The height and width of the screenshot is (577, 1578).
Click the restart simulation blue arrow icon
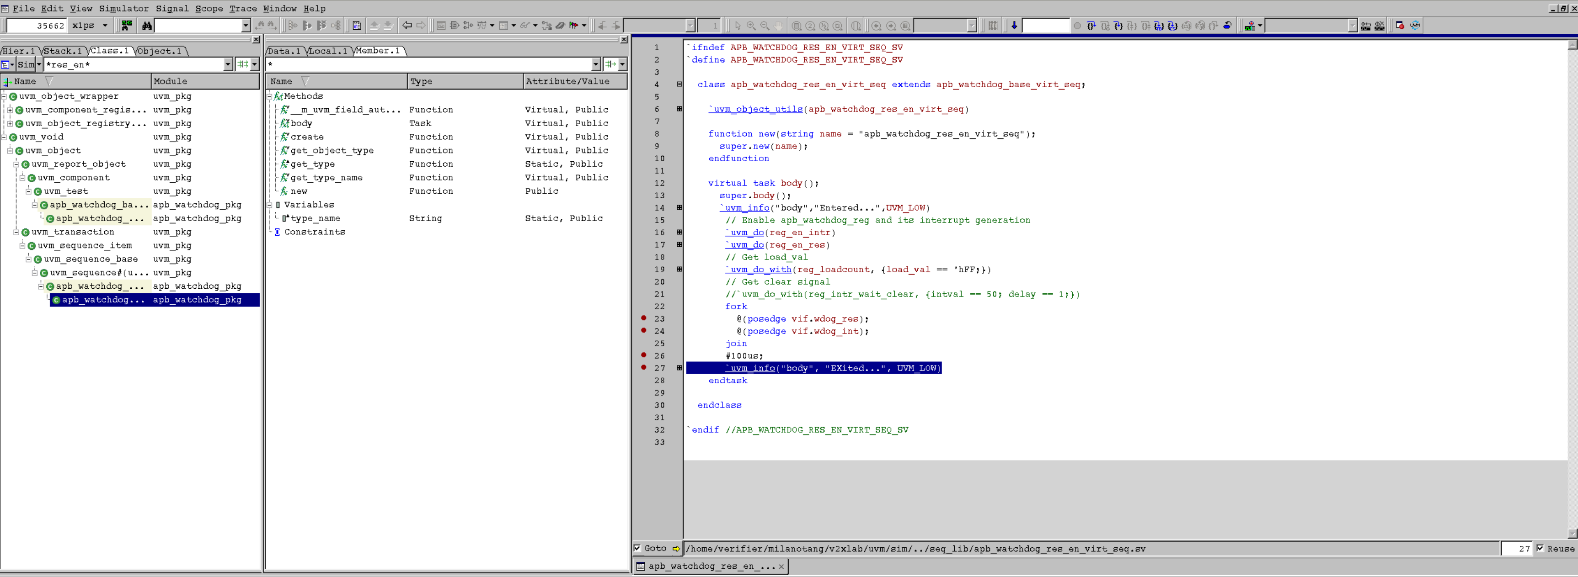(x=1228, y=26)
